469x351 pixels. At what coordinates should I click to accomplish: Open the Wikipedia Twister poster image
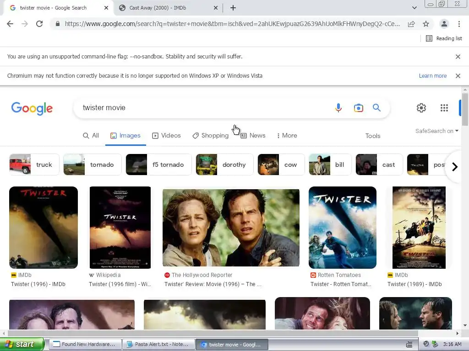(x=120, y=228)
